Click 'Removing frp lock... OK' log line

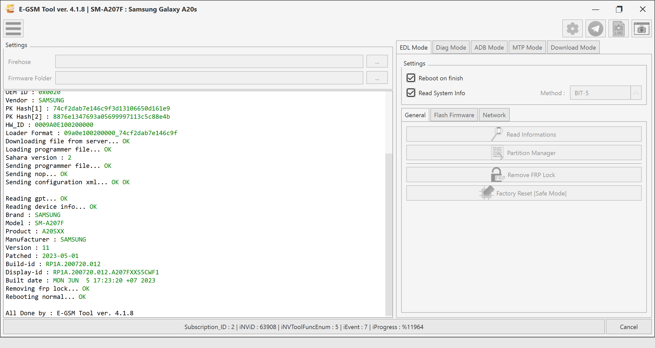click(48, 289)
